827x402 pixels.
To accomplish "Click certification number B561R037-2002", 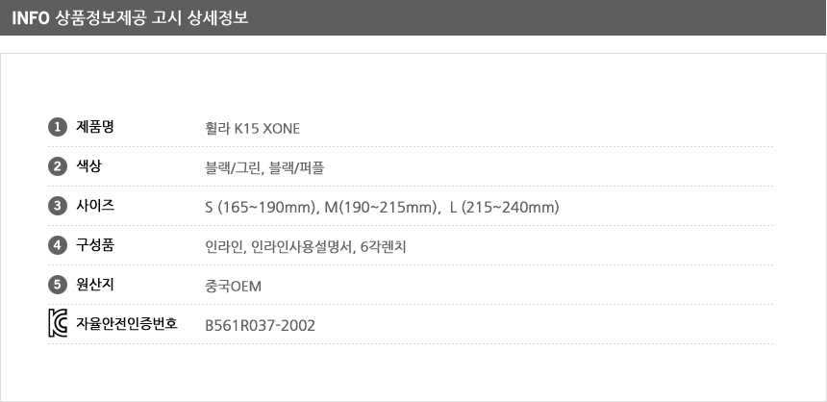I will [x=260, y=325].
